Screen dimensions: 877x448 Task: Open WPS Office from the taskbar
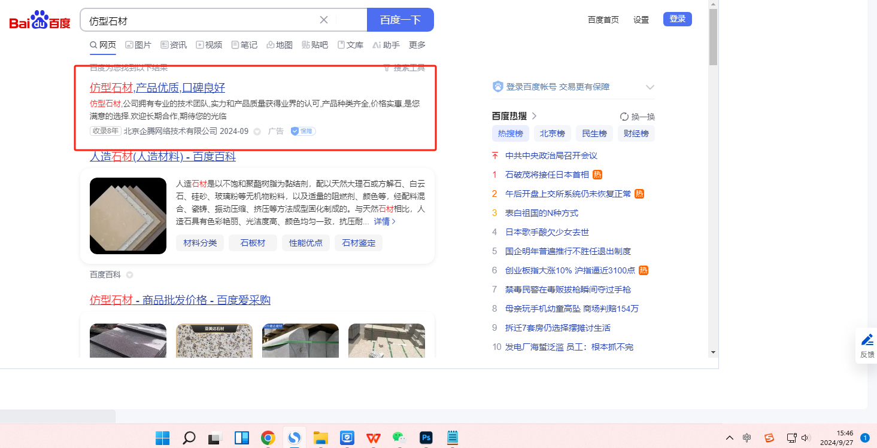pos(373,438)
